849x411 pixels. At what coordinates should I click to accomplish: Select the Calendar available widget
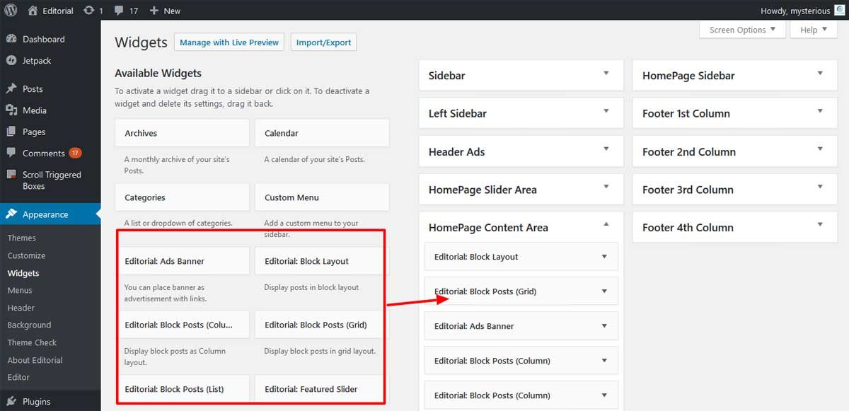coord(322,133)
